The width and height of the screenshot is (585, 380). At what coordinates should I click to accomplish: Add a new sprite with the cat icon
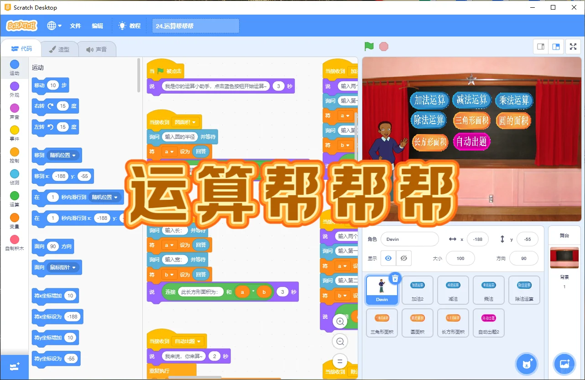click(x=528, y=364)
